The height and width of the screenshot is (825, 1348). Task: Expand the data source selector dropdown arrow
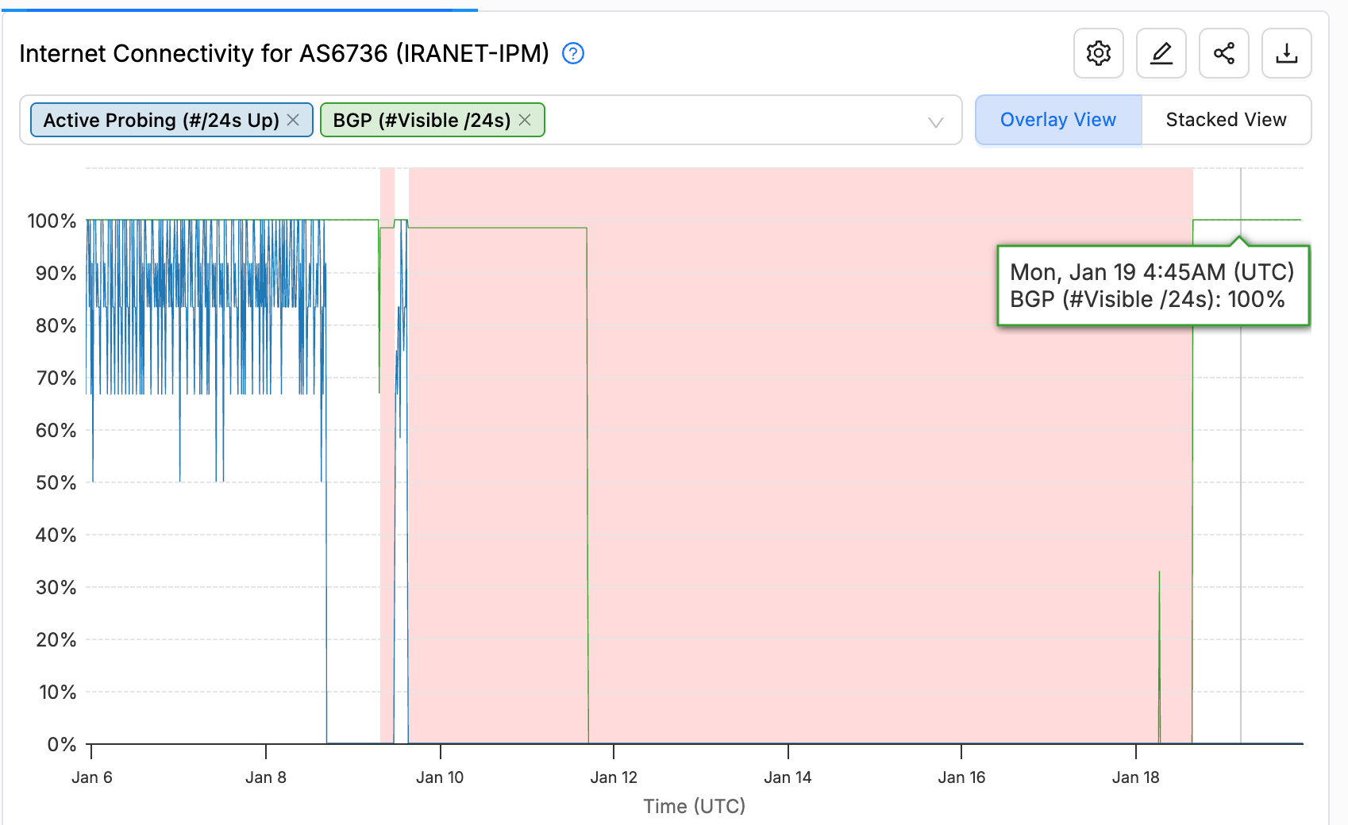pos(935,121)
